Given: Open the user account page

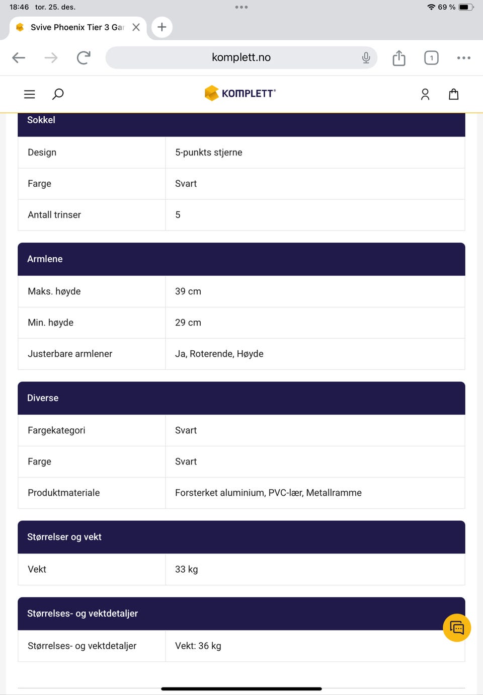Looking at the screenshot, I should [x=425, y=94].
